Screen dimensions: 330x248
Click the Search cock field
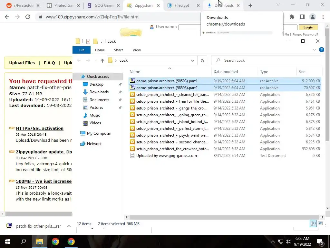pos(266,60)
